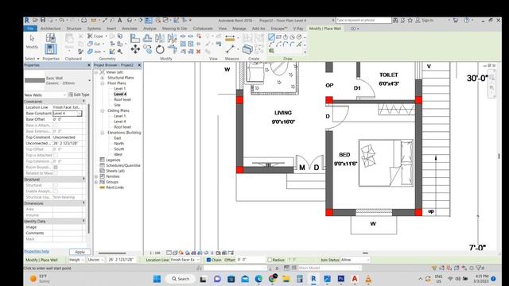Open the Height dropdown in options bar
The height and width of the screenshot is (286, 509).
click(x=76, y=260)
